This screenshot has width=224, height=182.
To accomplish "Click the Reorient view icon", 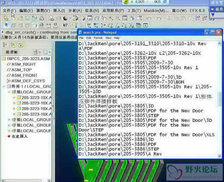I will [132, 18].
